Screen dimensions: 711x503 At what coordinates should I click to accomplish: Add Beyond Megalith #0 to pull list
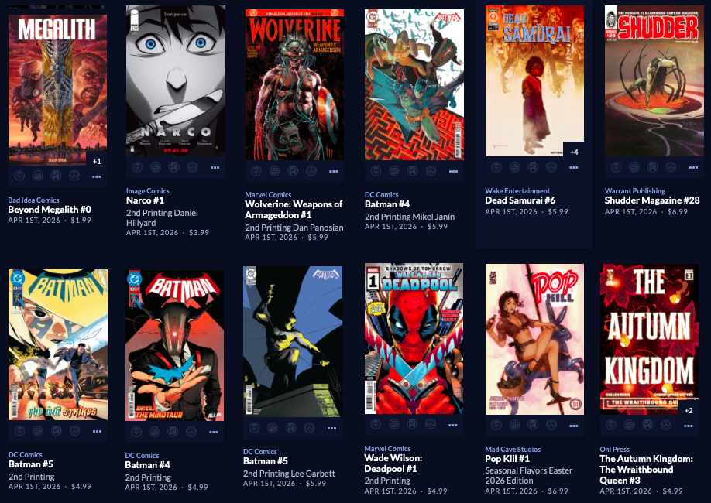coord(19,176)
